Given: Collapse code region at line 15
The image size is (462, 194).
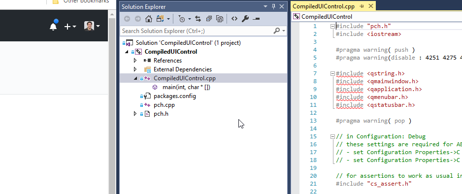Looking at the screenshot, I should tap(332, 136).
